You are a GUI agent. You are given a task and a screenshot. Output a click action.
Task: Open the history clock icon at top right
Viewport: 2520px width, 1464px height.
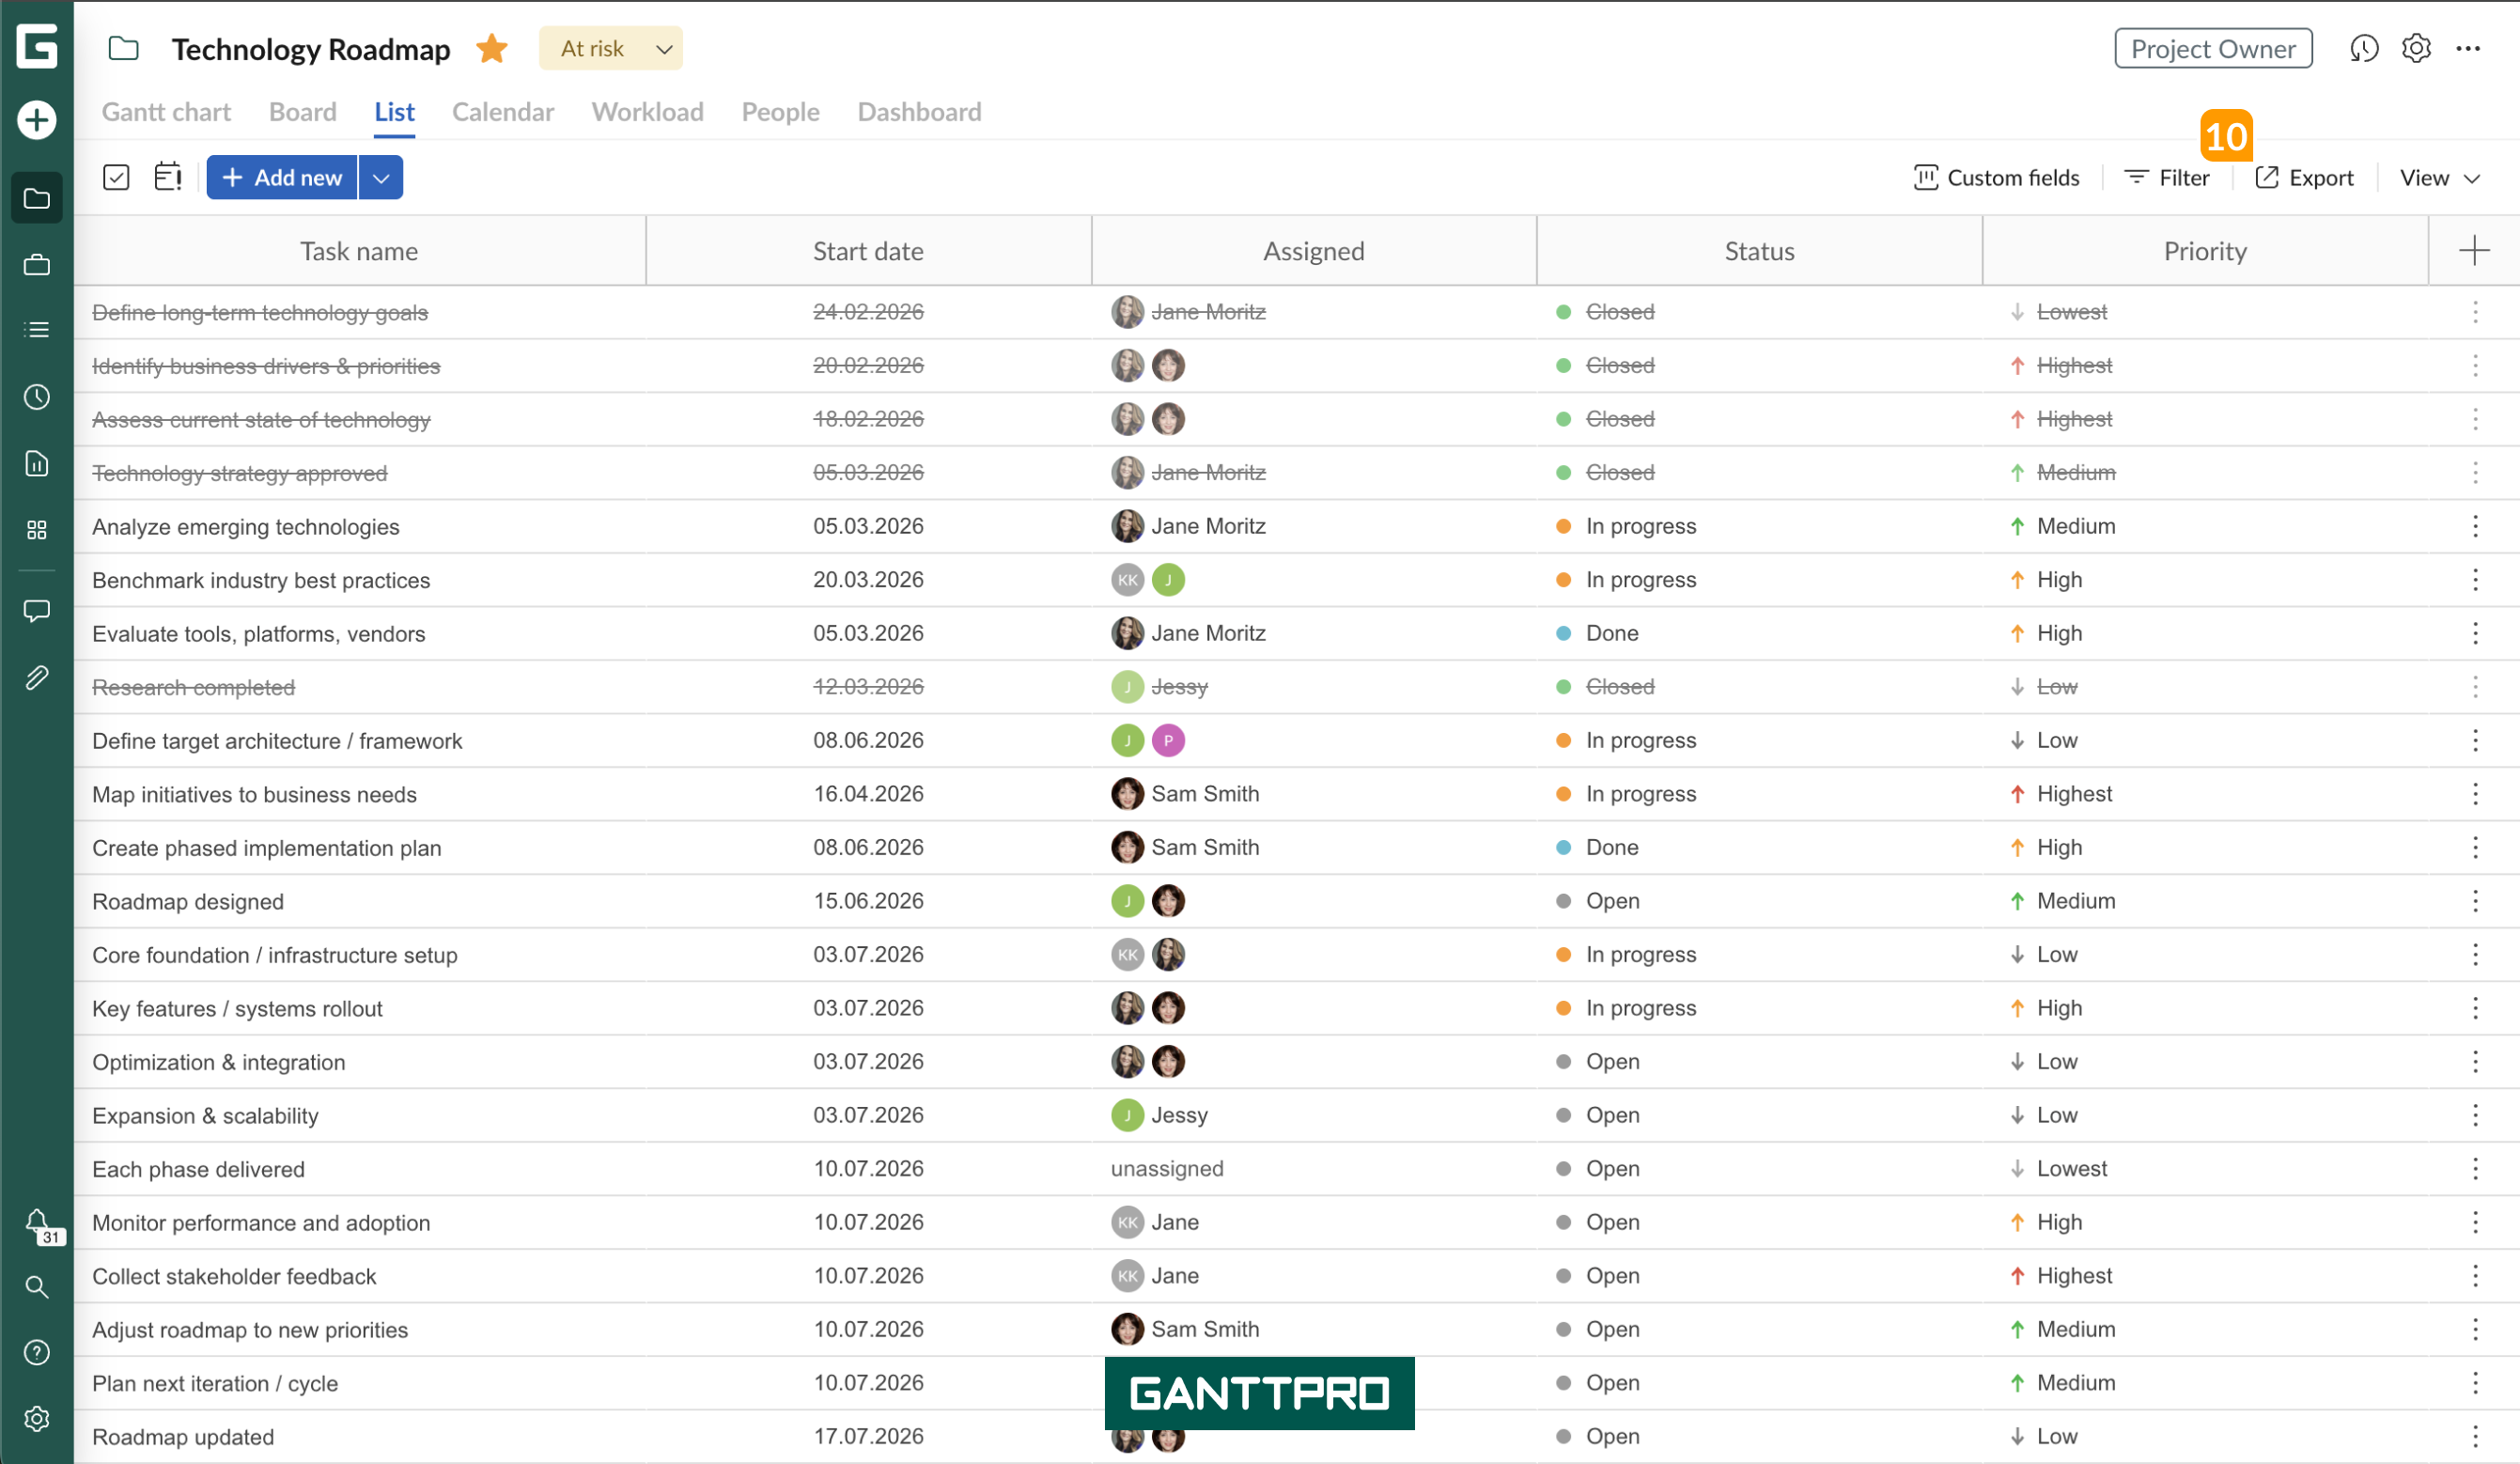click(2364, 48)
